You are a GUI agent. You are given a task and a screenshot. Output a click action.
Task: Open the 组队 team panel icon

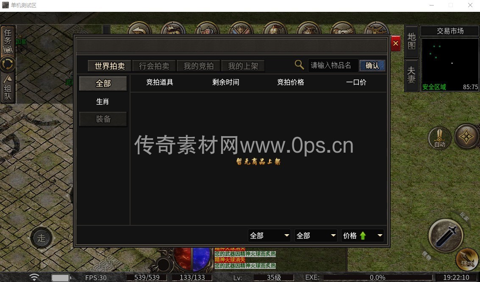pyautogui.click(x=8, y=88)
